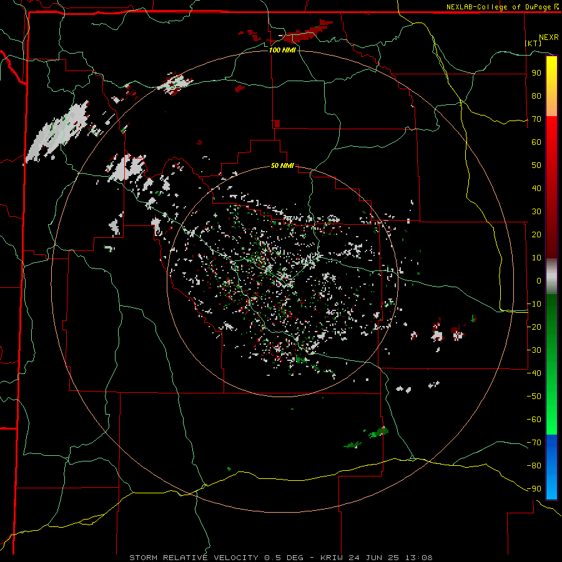
Task: Click the Storm Relative Velocity footer caption
Action: [x=280, y=558]
